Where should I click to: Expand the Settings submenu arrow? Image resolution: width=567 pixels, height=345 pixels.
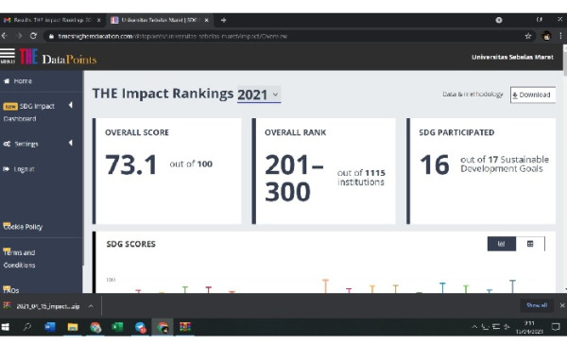[71, 144]
